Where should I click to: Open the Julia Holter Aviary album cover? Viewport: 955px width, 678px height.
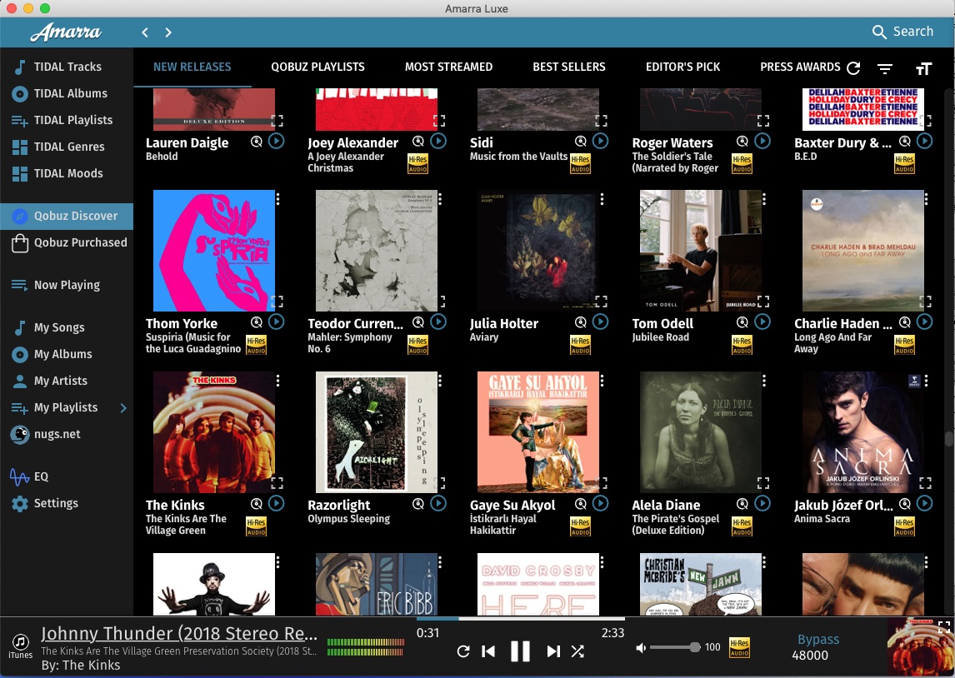[538, 251]
